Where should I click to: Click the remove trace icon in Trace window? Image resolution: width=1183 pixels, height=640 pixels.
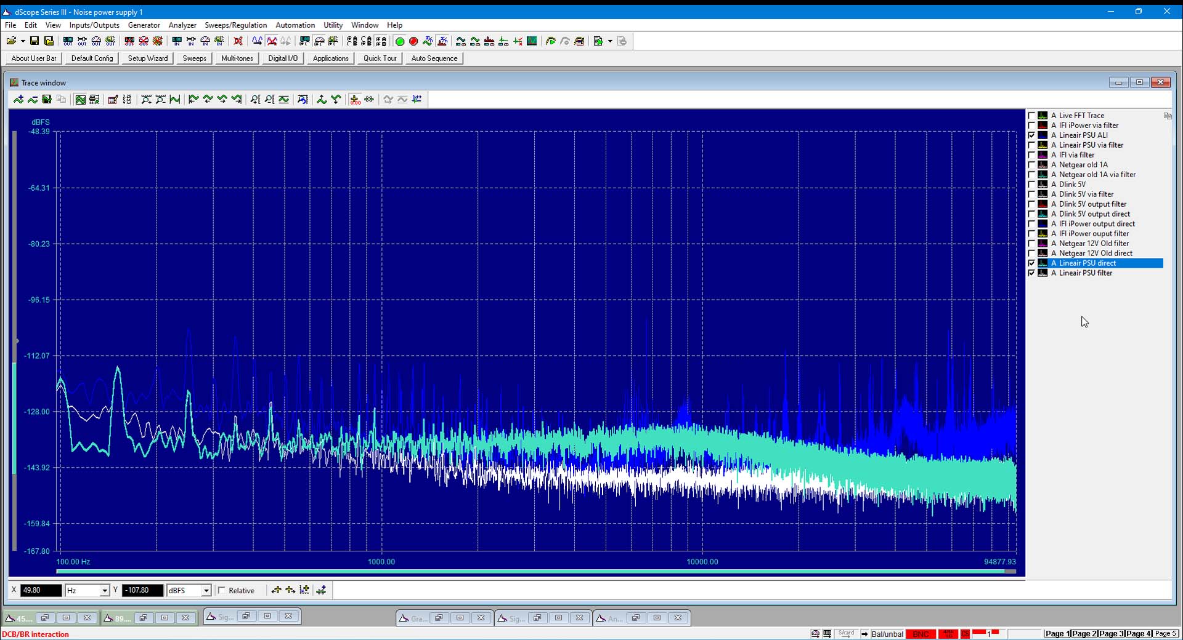[33, 99]
